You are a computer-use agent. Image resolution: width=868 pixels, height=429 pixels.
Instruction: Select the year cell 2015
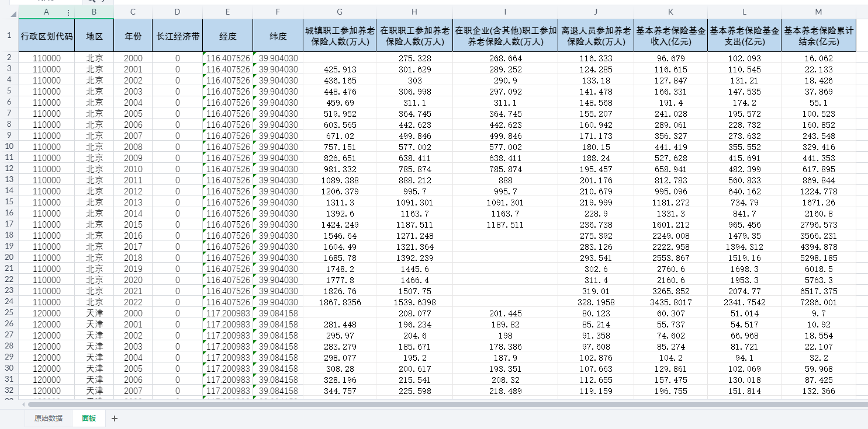(x=133, y=224)
